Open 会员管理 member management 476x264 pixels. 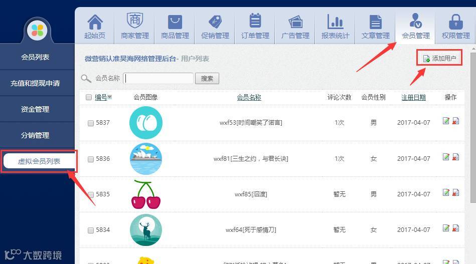(416, 27)
